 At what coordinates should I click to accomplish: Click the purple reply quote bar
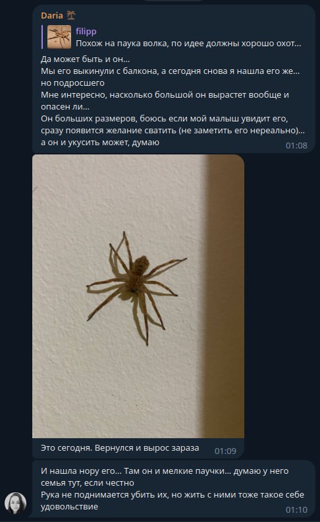pyautogui.click(x=42, y=37)
